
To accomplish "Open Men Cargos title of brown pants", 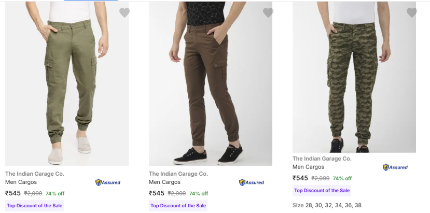I will coord(164,182).
